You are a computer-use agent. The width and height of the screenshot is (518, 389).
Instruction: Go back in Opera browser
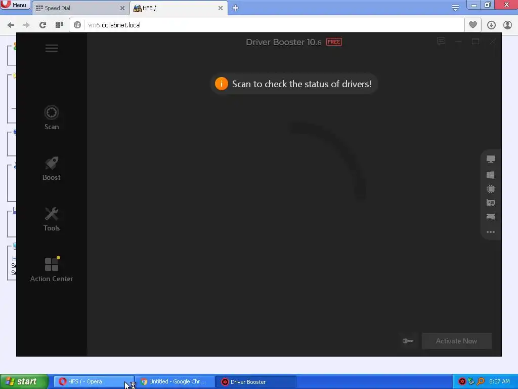pos(11,25)
